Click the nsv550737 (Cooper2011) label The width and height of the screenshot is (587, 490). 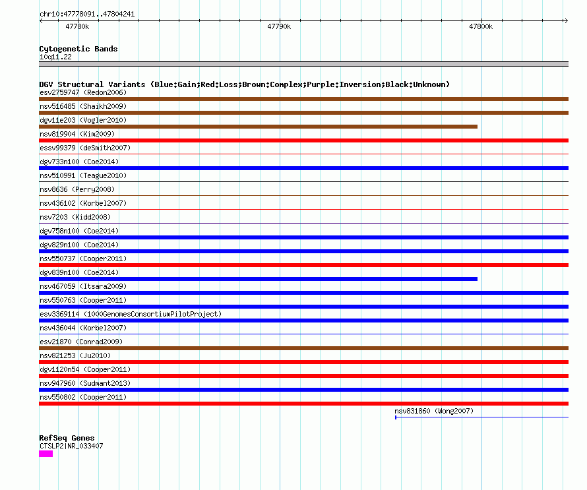83,259
